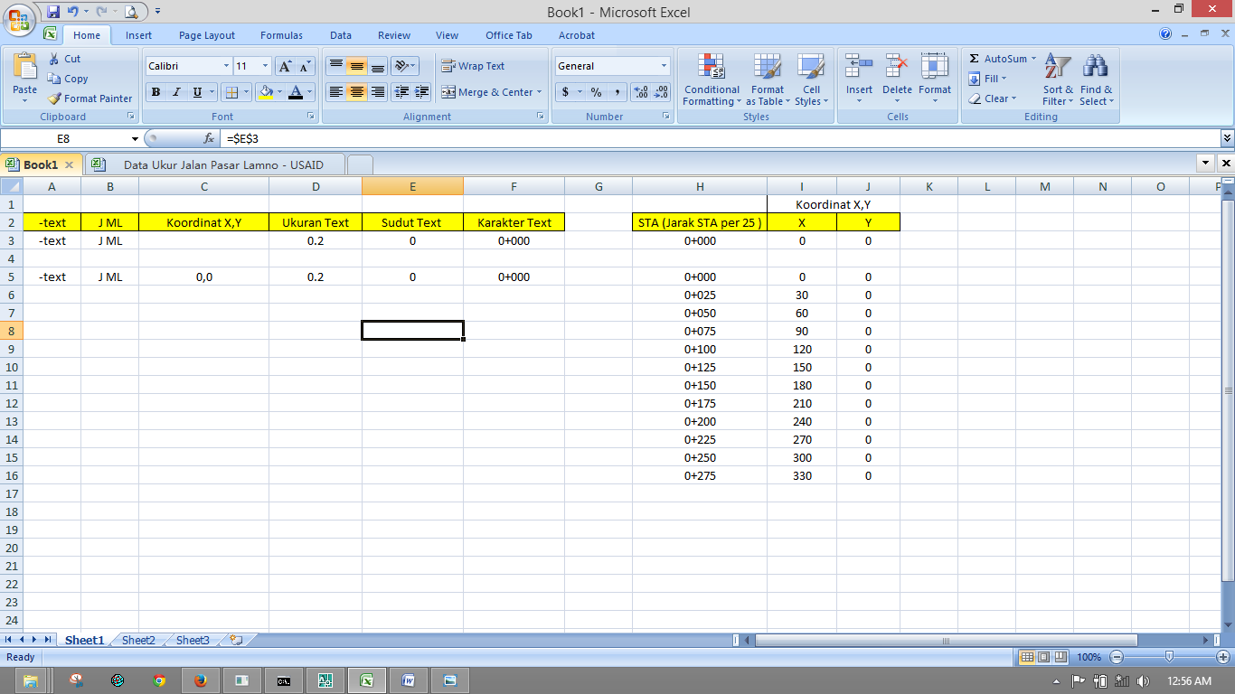Click the formula bar input
This screenshot has height=694, width=1235.
tap(721, 138)
